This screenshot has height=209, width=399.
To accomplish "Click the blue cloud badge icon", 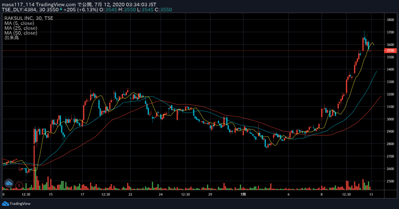I will [x=9, y=183].
